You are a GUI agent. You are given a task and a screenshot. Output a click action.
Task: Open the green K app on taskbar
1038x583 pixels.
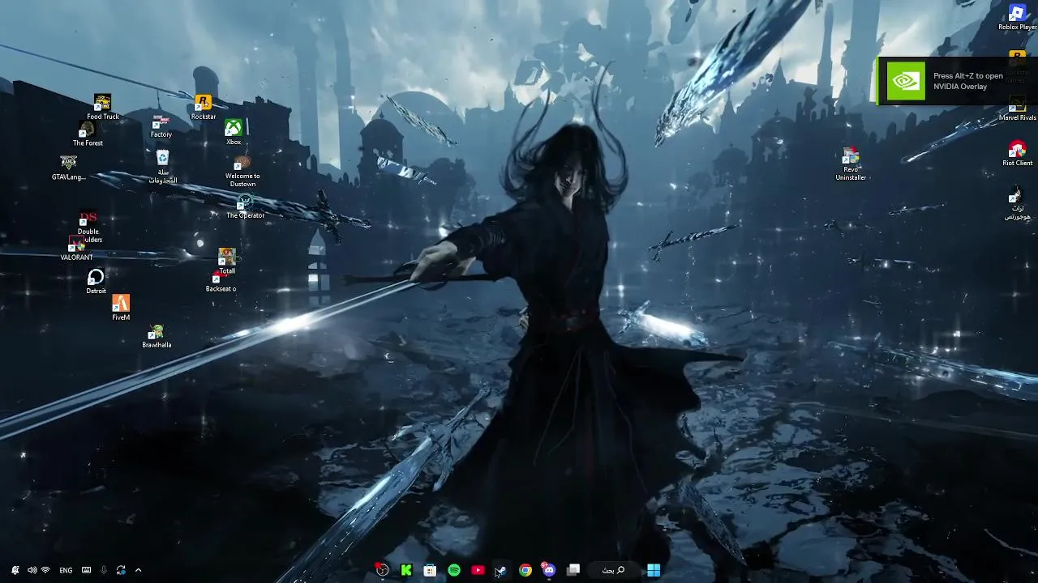406,570
